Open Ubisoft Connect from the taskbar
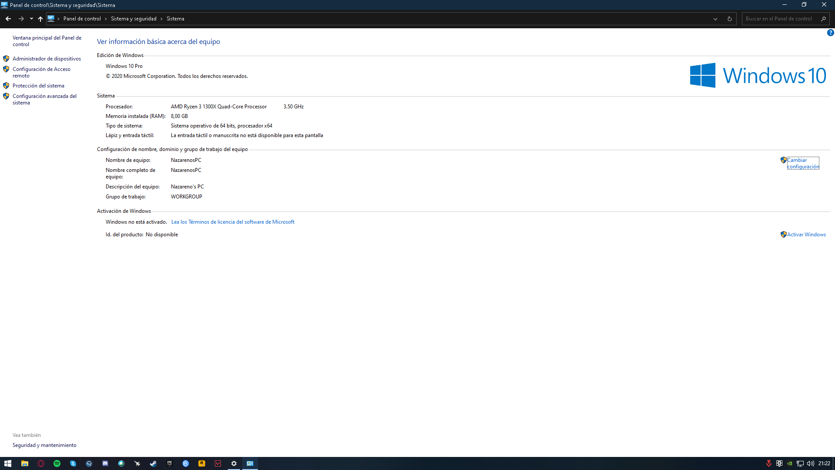The width and height of the screenshot is (835, 470). point(186,463)
